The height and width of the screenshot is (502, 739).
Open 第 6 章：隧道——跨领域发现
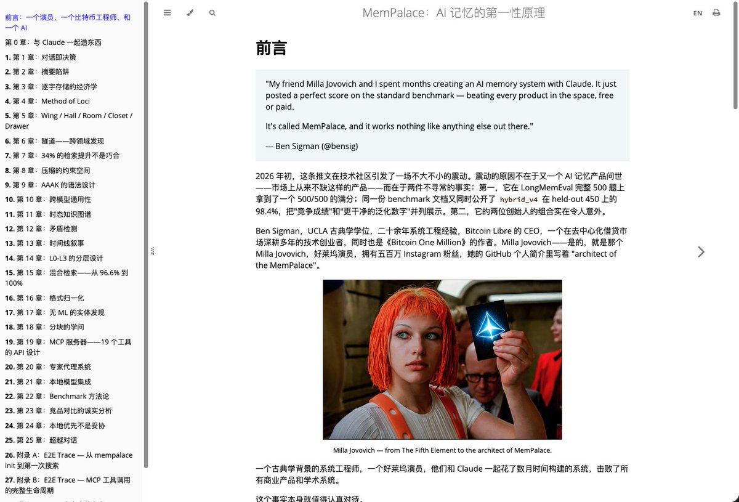click(55, 141)
